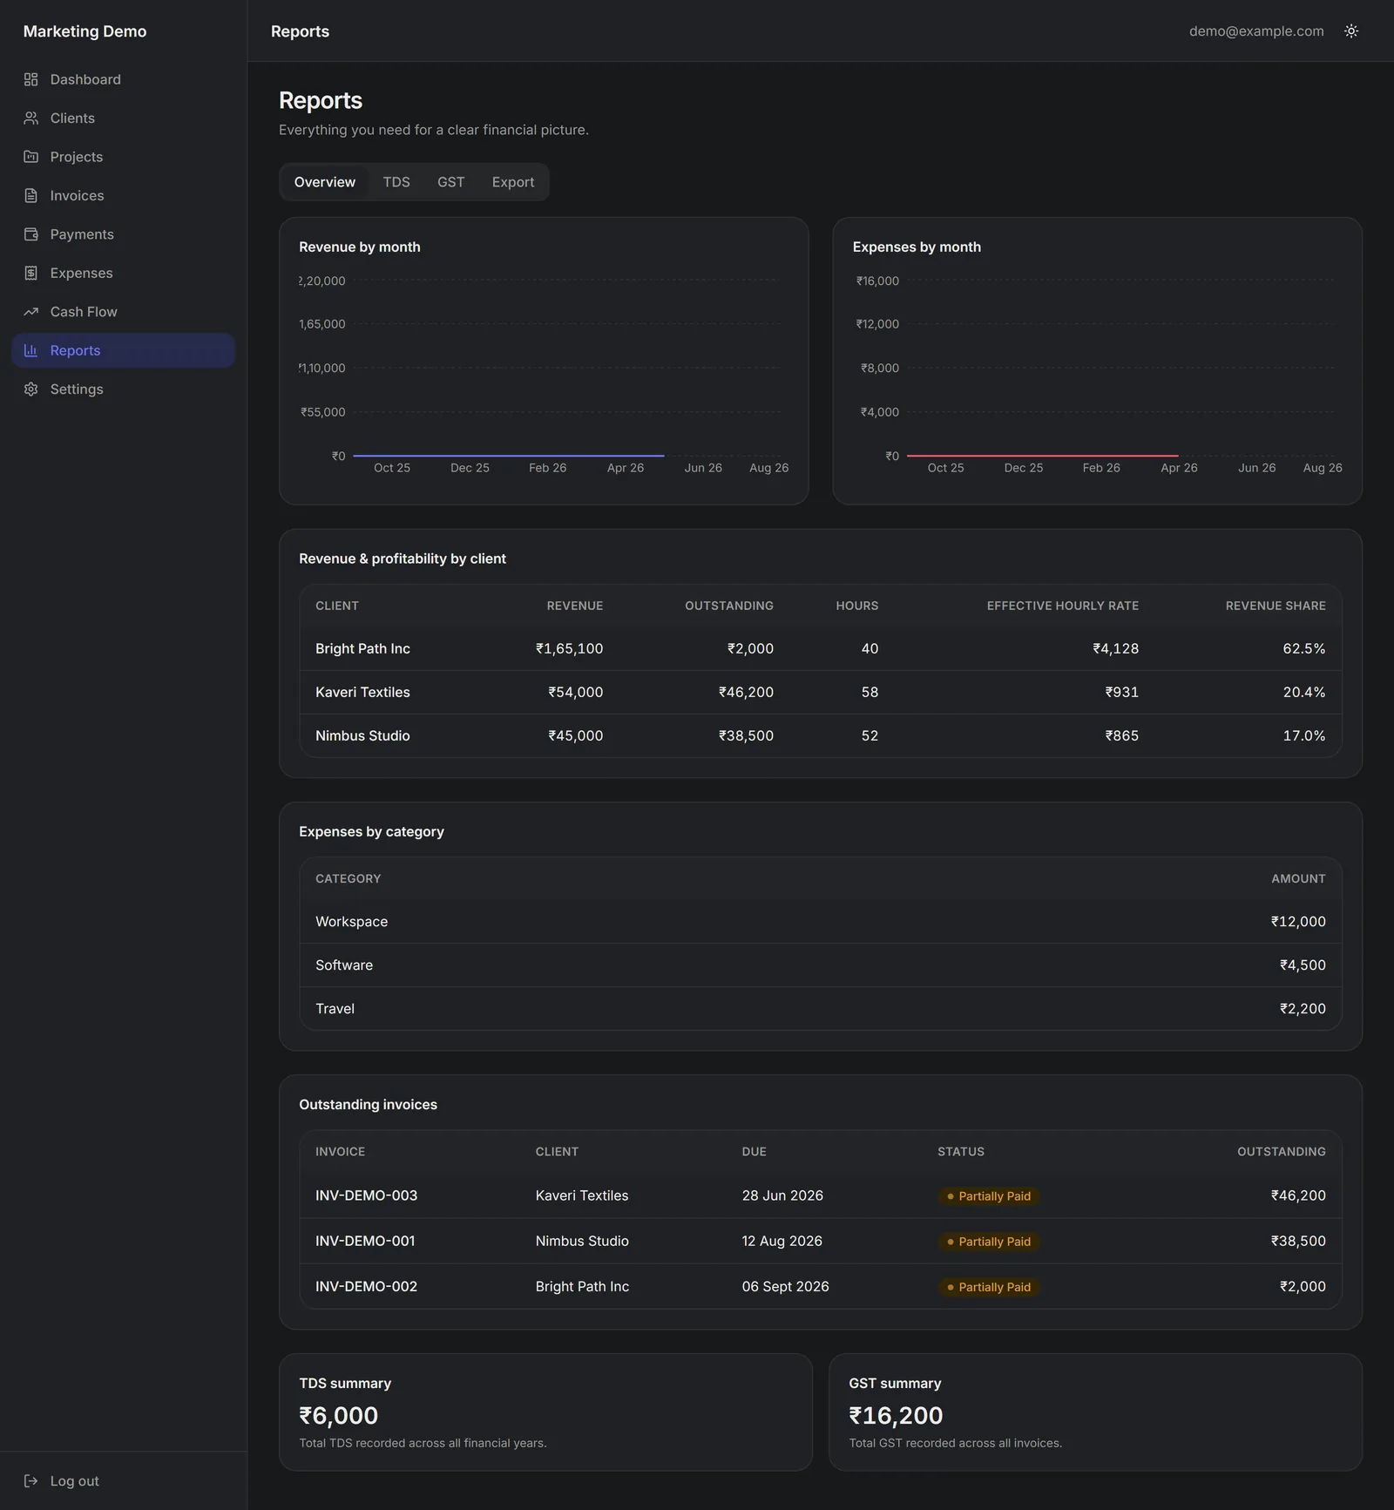Click the demo@example.com account email
This screenshot has height=1510, width=1394.
point(1256,31)
